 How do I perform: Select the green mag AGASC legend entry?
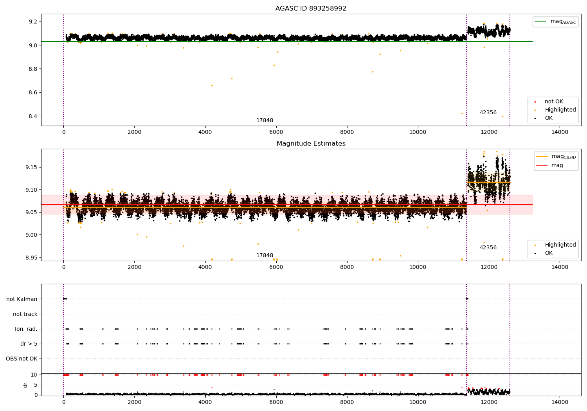(555, 22)
